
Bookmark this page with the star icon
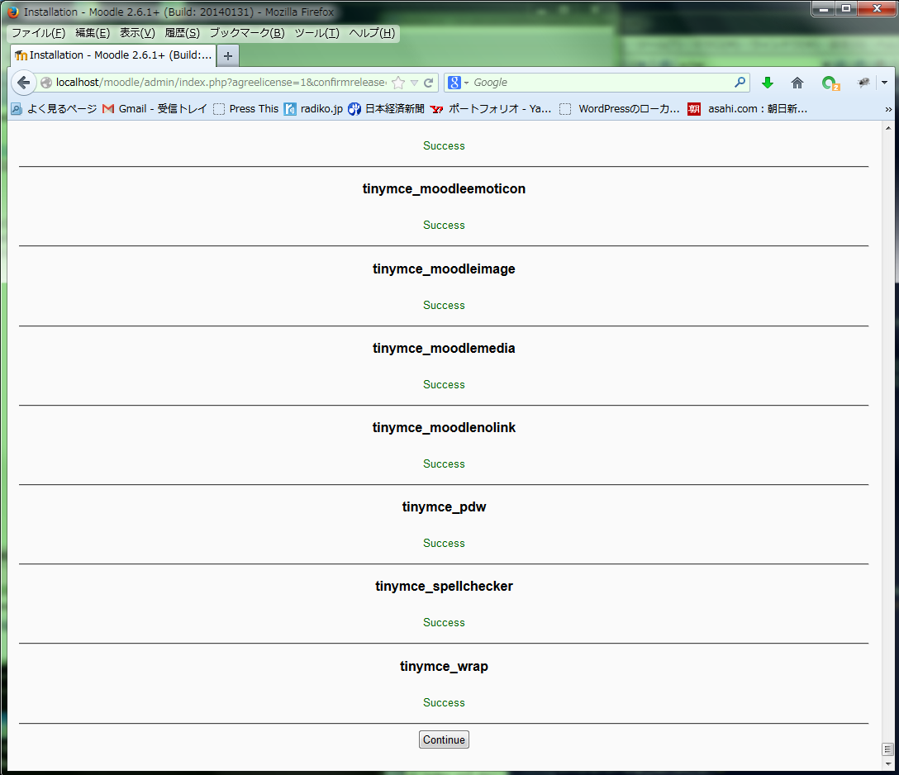coord(398,83)
